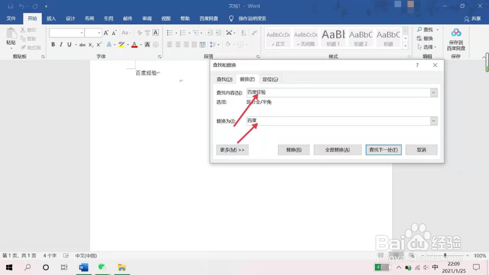Open the Windows Start menu
489x275 pixels.
coord(9,268)
